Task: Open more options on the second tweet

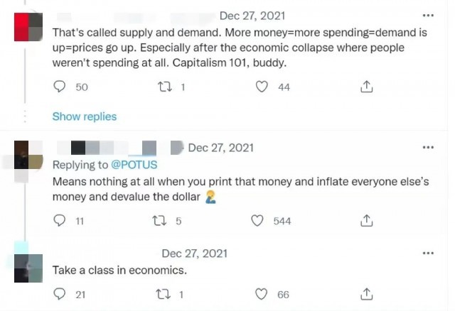Action: click(x=428, y=148)
